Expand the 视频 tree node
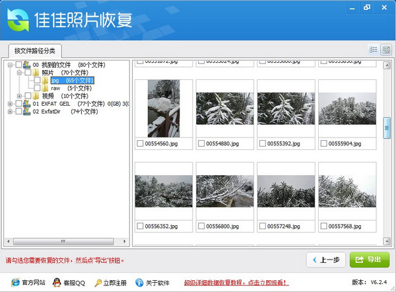The image size is (396, 292). (x=19, y=96)
